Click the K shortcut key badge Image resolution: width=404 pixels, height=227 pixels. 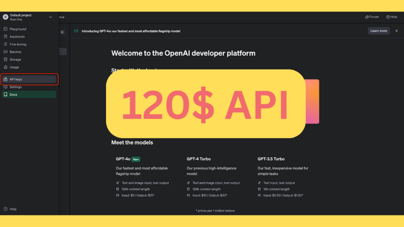tap(62, 32)
